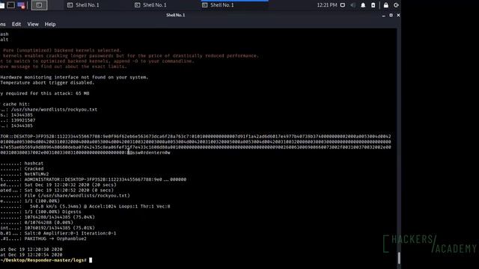Lock the screen with the padlock icon

coord(386,5)
